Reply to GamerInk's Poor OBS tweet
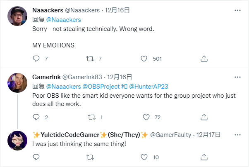Image resolution: width=249 pixels, height=167 pixels. 36,117
